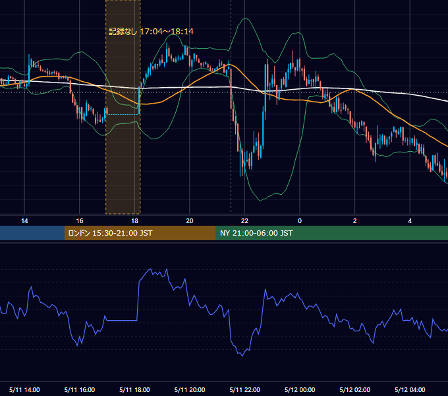Screen dimensions: 448x396
Task: Click the '0' midnight hour tick label
Action: tap(300, 221)
